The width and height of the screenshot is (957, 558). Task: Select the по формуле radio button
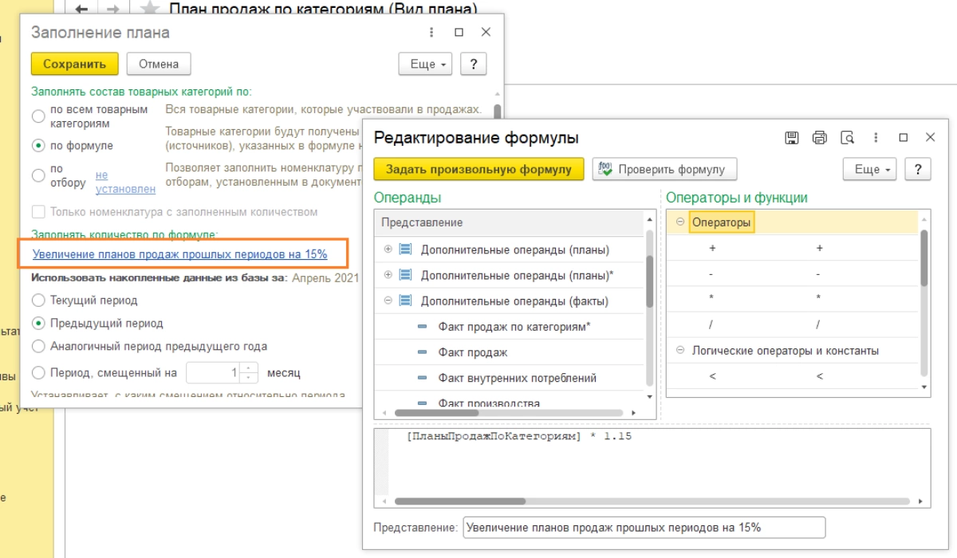point(38,146)
